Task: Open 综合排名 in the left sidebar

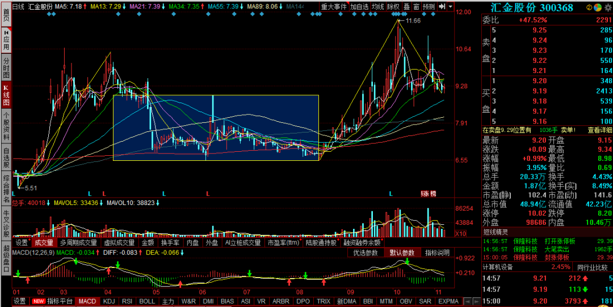Action: point(6,189)
